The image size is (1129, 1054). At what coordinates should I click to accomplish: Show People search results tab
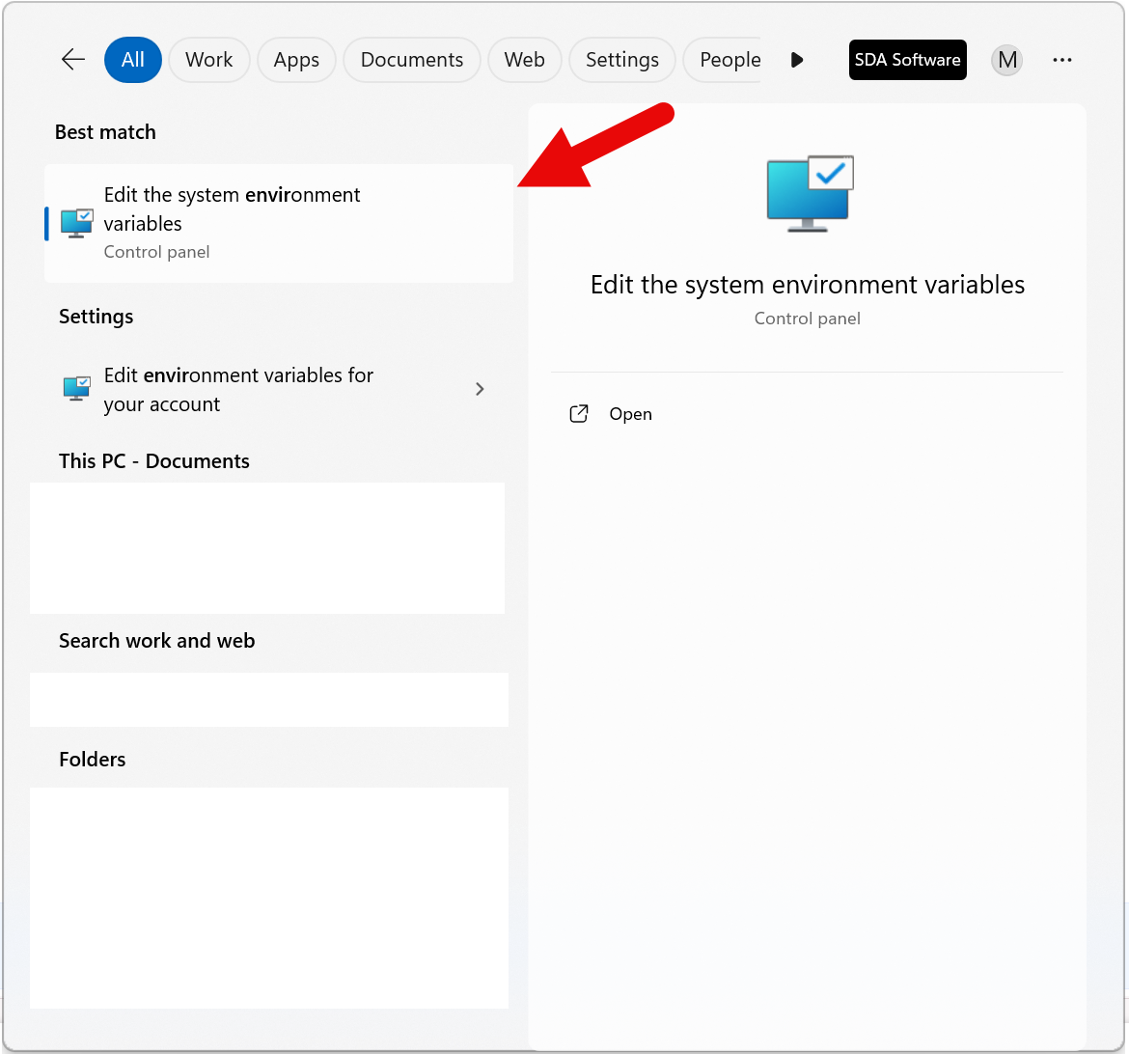pyautogui.click(x=730, y=60)
